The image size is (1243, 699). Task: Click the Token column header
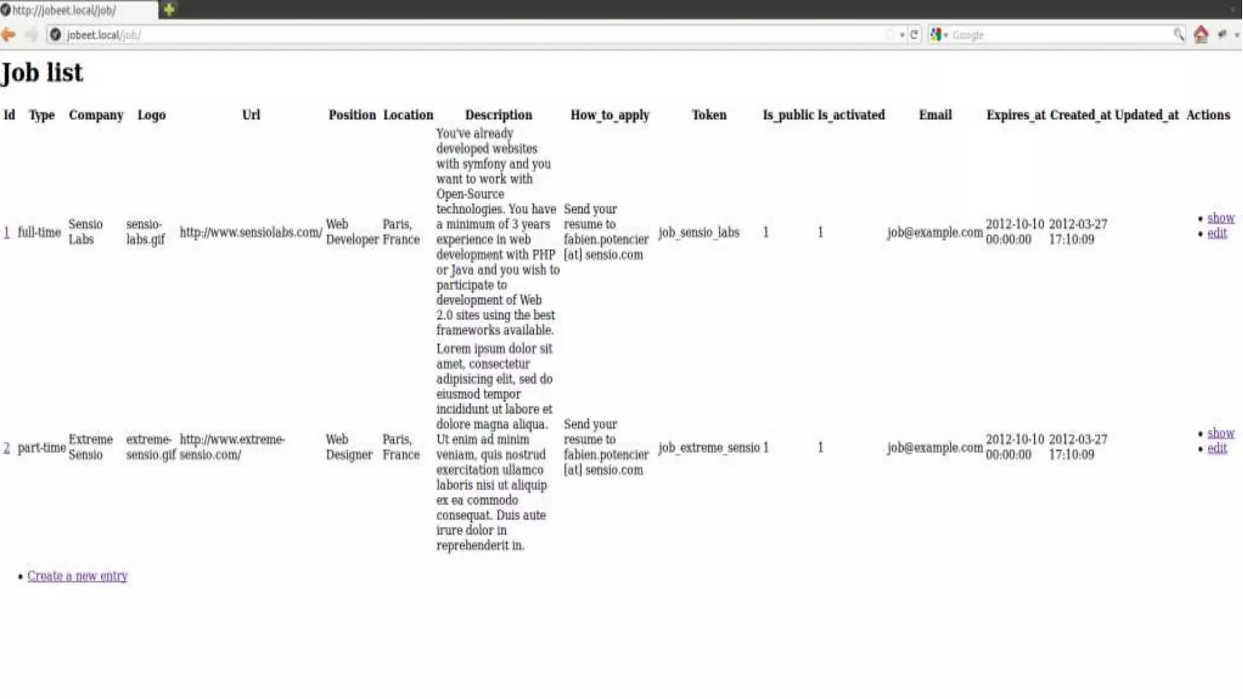tap(709, 115)
